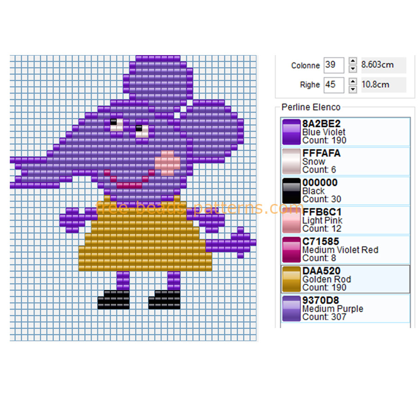Click the 'Count: 12' text under Light Pink
Image resolution: width=420 pixels, height=420 pixels.
coord(322,229)
